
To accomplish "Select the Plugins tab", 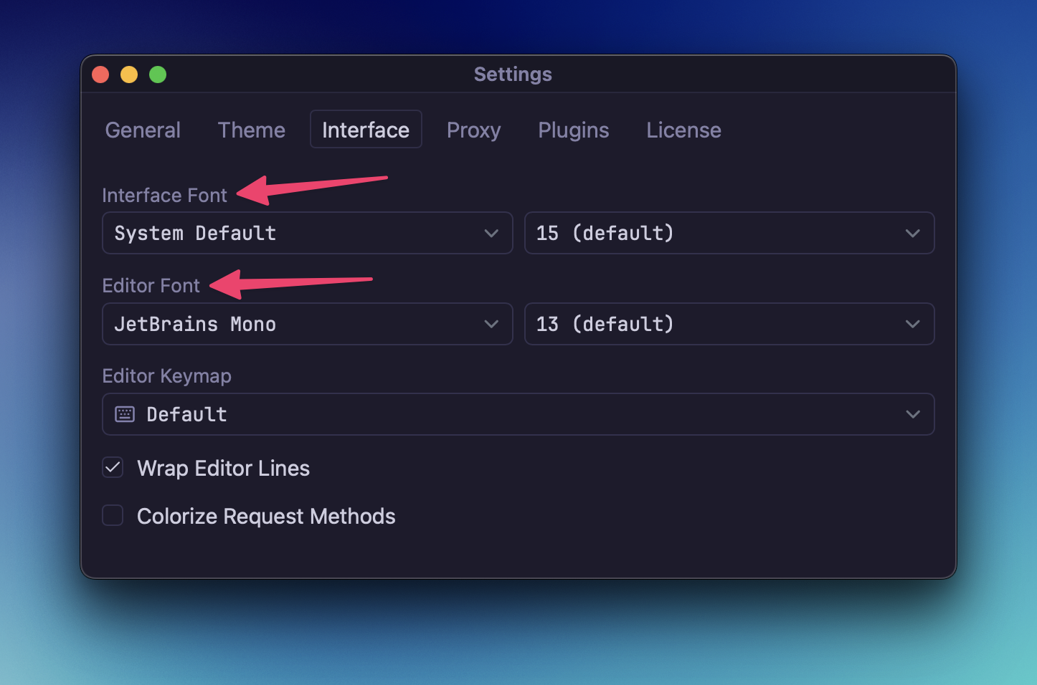I will (x=573, y=130).
